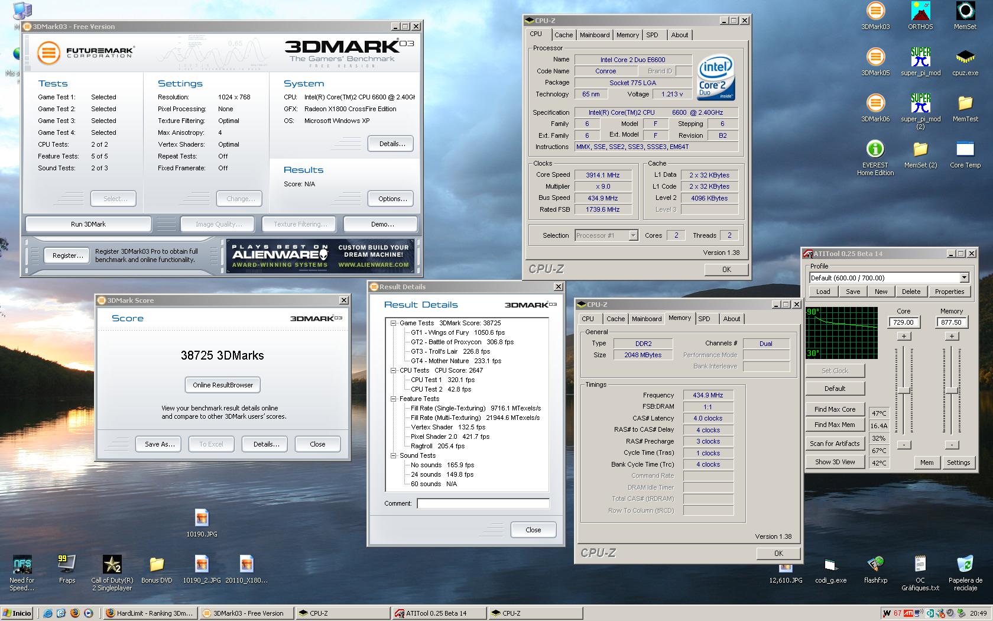Viewport: 993px width, 621px height.
Task: Open the super_pi_mod desktop icon
Action: tap(920, 62)
